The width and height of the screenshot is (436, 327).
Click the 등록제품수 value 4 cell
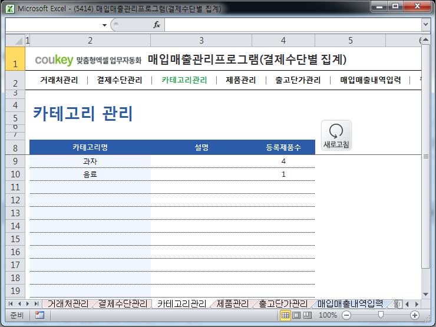coord(283,161)
